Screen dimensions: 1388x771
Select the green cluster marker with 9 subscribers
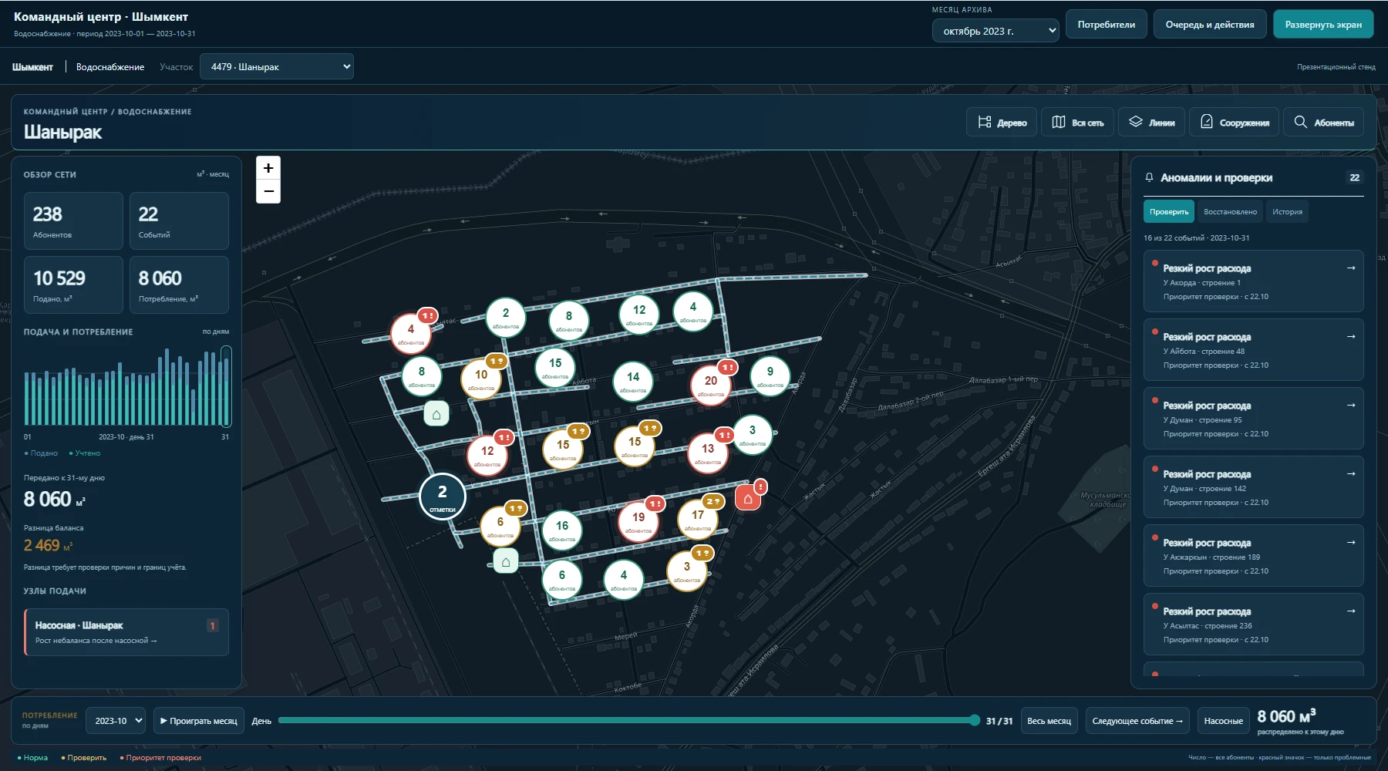coord(770,375)
